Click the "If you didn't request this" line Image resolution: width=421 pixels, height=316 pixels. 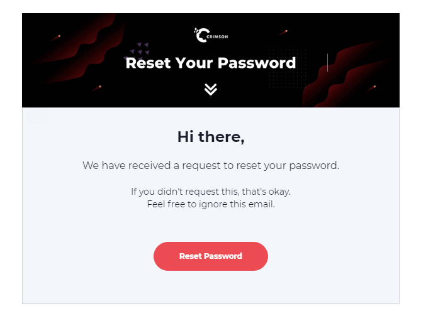(210, 192)
